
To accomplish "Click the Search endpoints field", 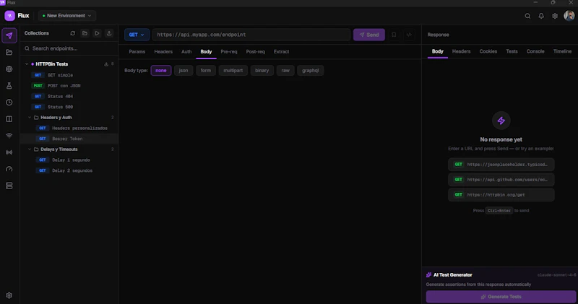I will point(69,48).
